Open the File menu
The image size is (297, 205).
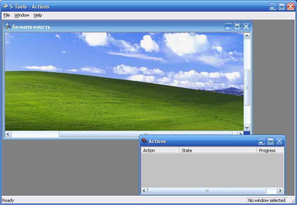[7, 15]
